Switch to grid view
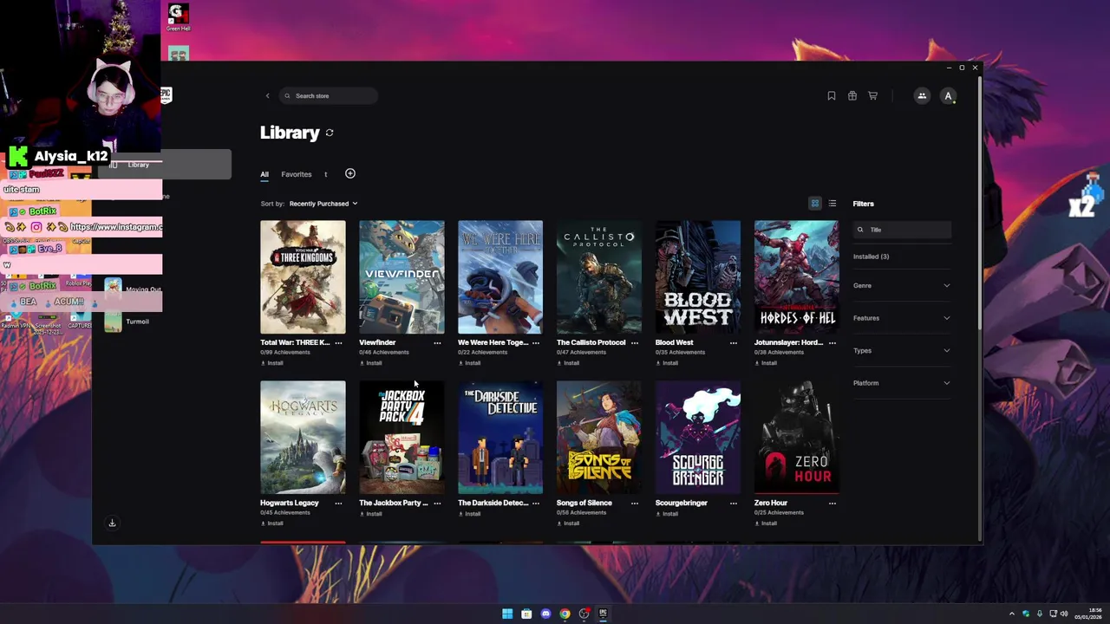1110x624 pixels. [x=815, y=204]
